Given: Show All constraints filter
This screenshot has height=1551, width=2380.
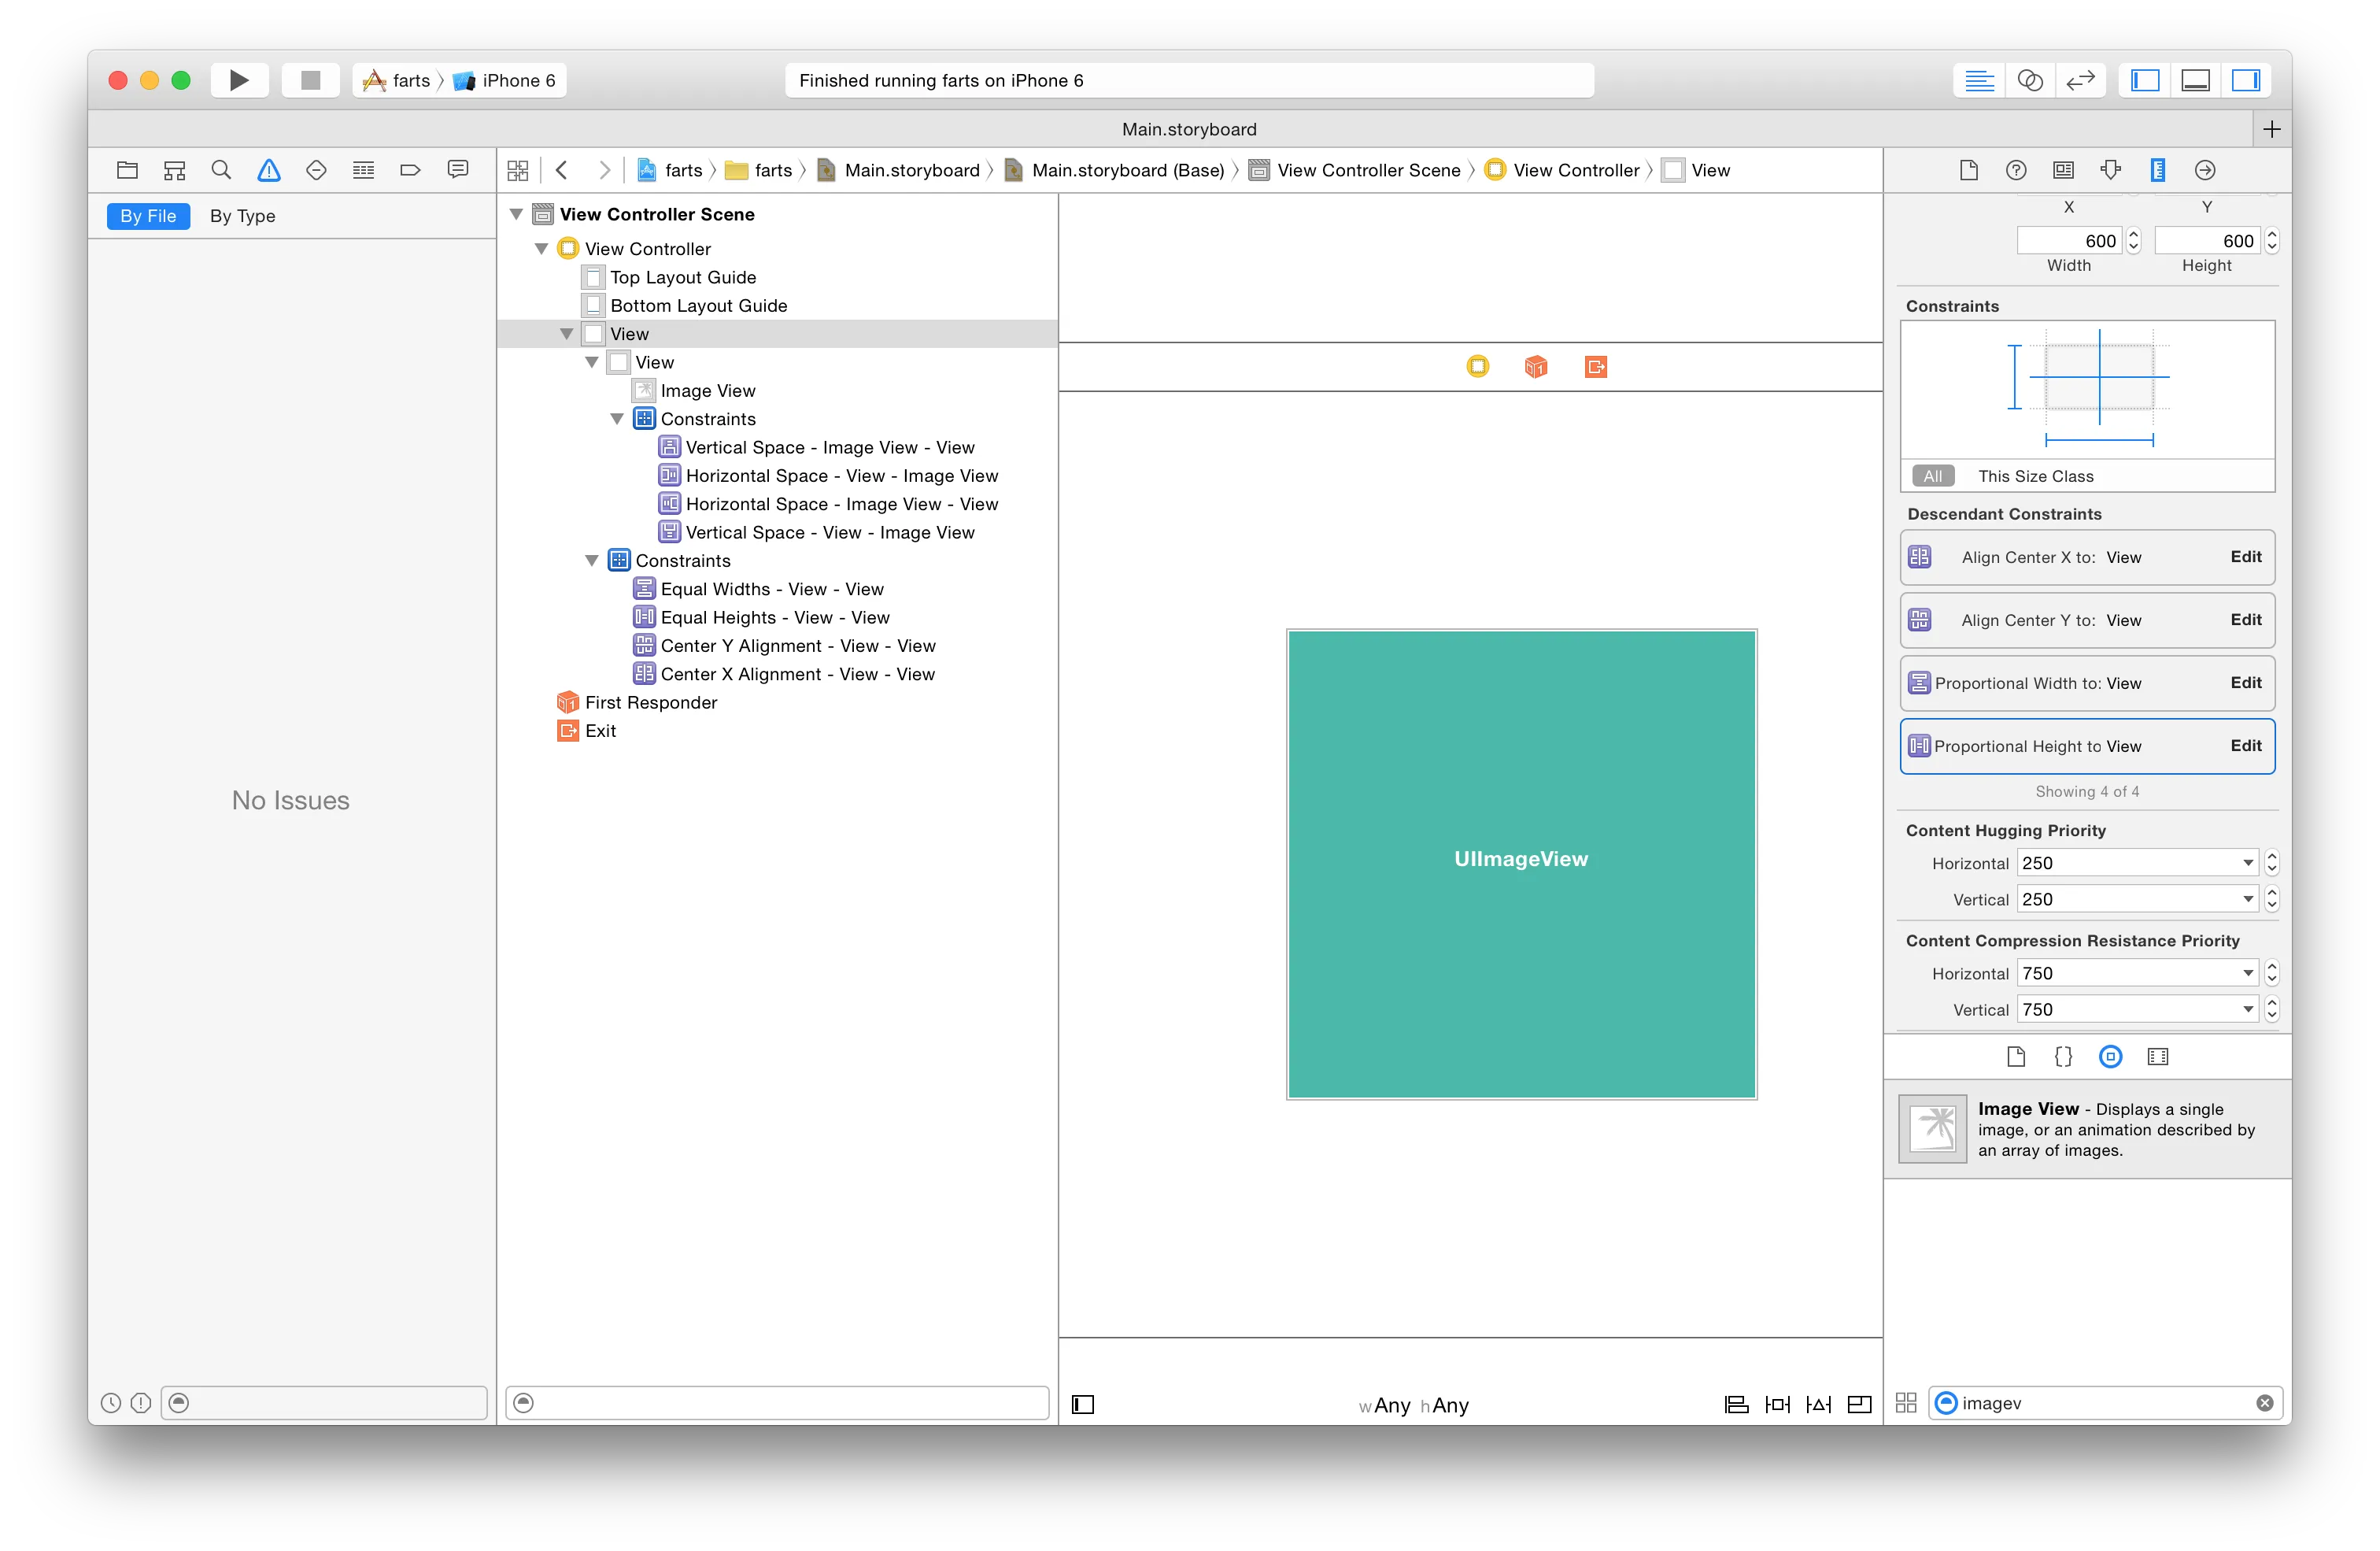Looking at the screenshot, I should (1933, 477).
